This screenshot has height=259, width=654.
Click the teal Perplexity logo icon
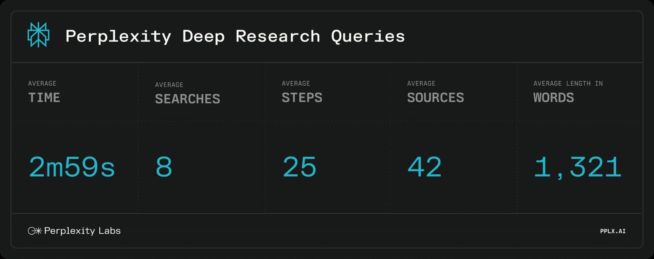[x=38, y=35]
